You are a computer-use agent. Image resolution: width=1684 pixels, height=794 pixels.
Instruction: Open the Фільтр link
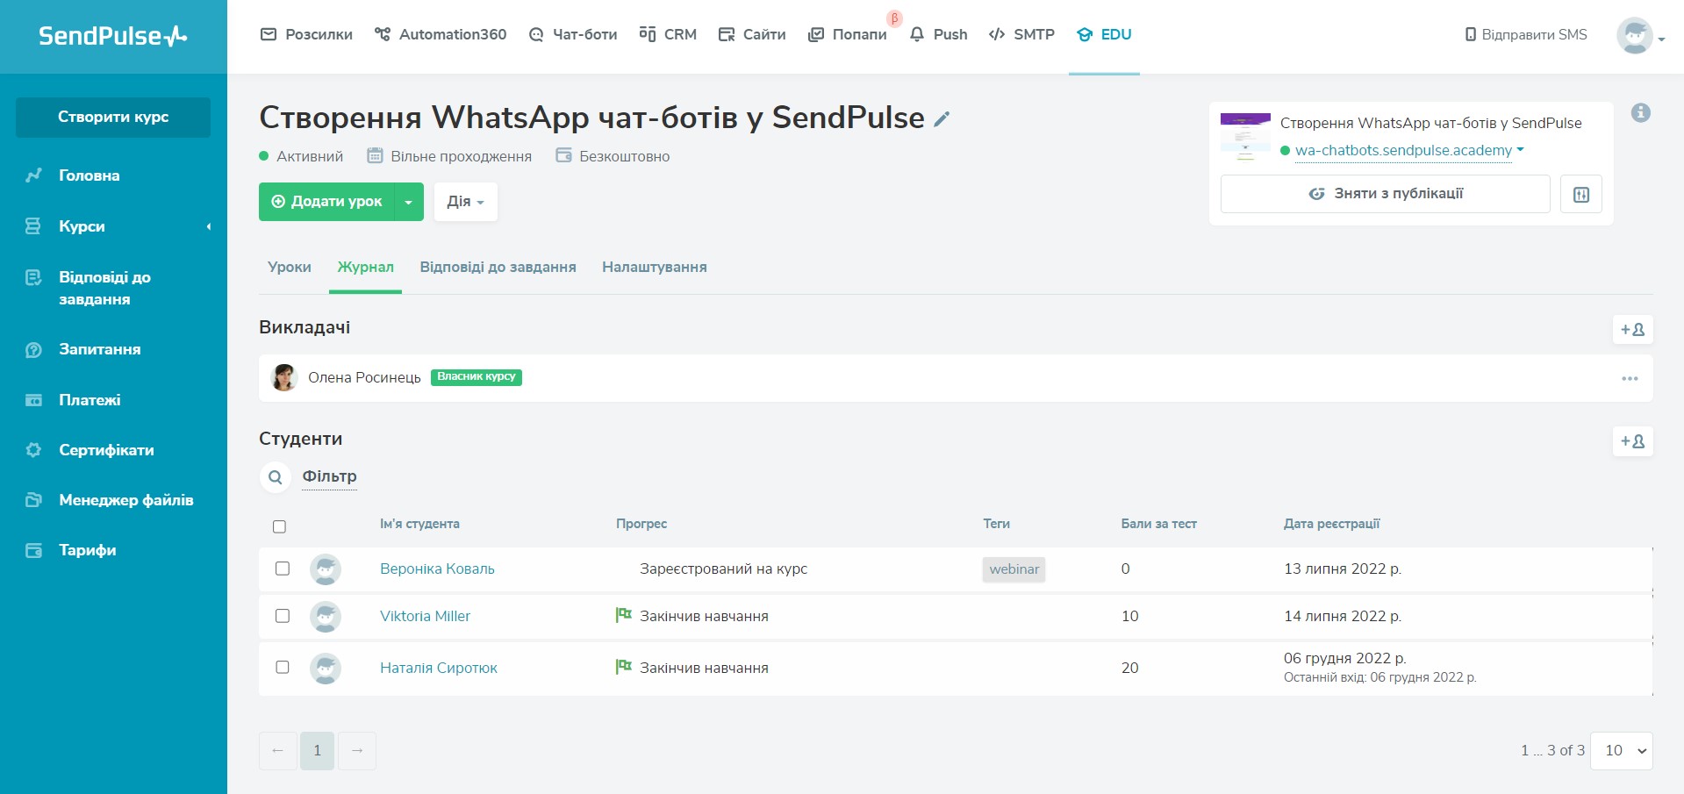click(x=329, y=476)
